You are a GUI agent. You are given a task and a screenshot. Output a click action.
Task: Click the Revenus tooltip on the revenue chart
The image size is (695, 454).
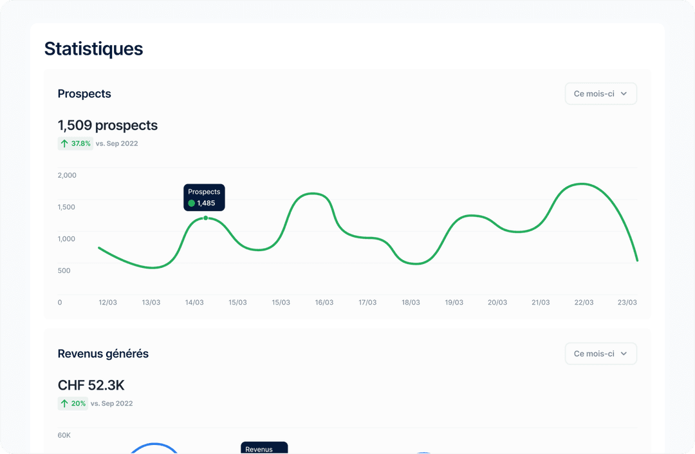[264, 448]
